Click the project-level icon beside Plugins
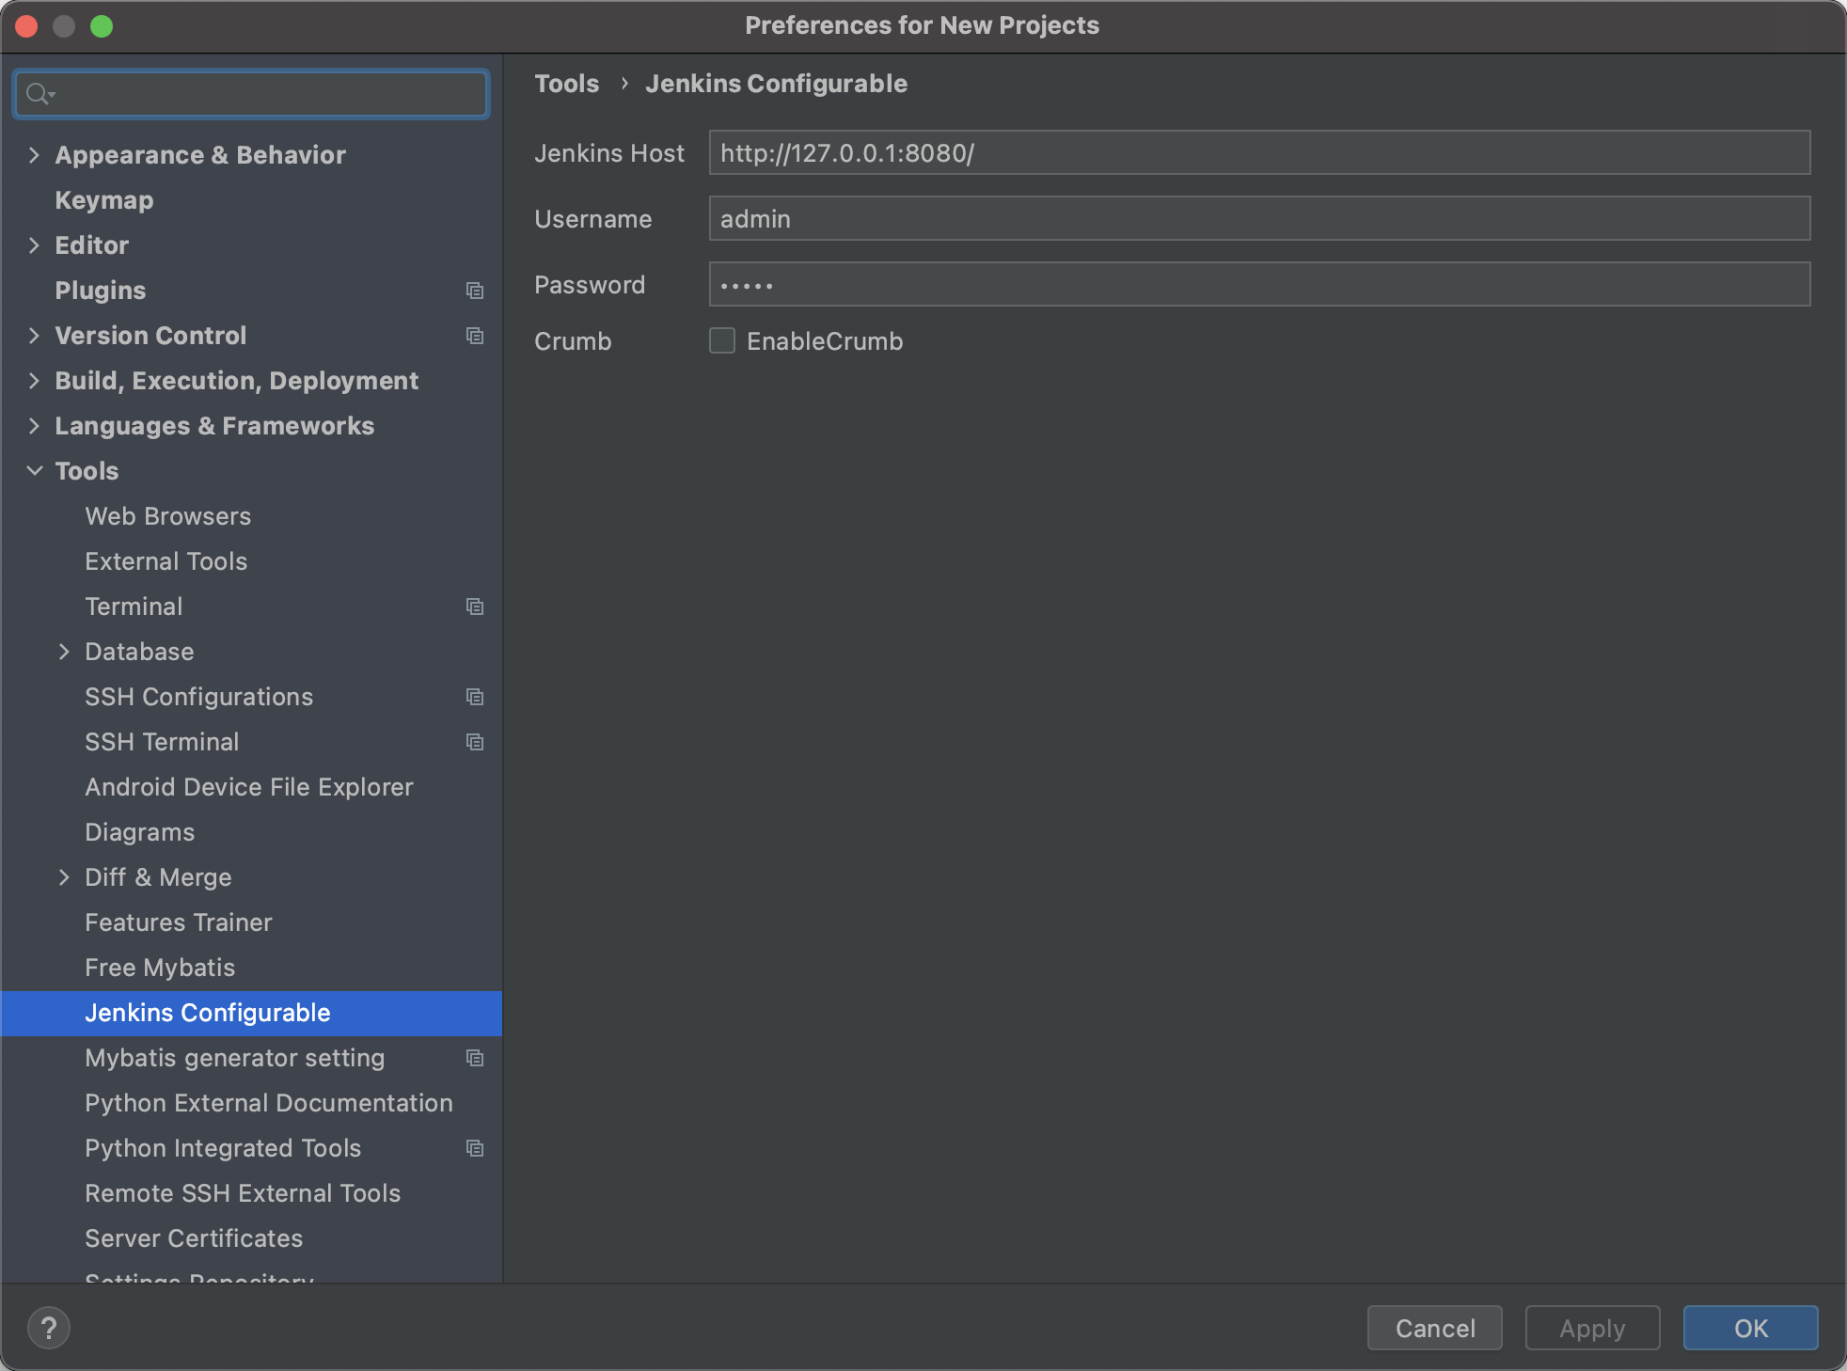1847x1371 pixels. (475, 291)
